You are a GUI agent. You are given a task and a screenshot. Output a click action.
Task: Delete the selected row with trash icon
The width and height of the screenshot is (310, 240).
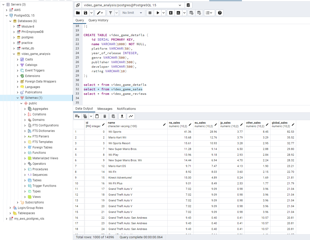(105, 116)
